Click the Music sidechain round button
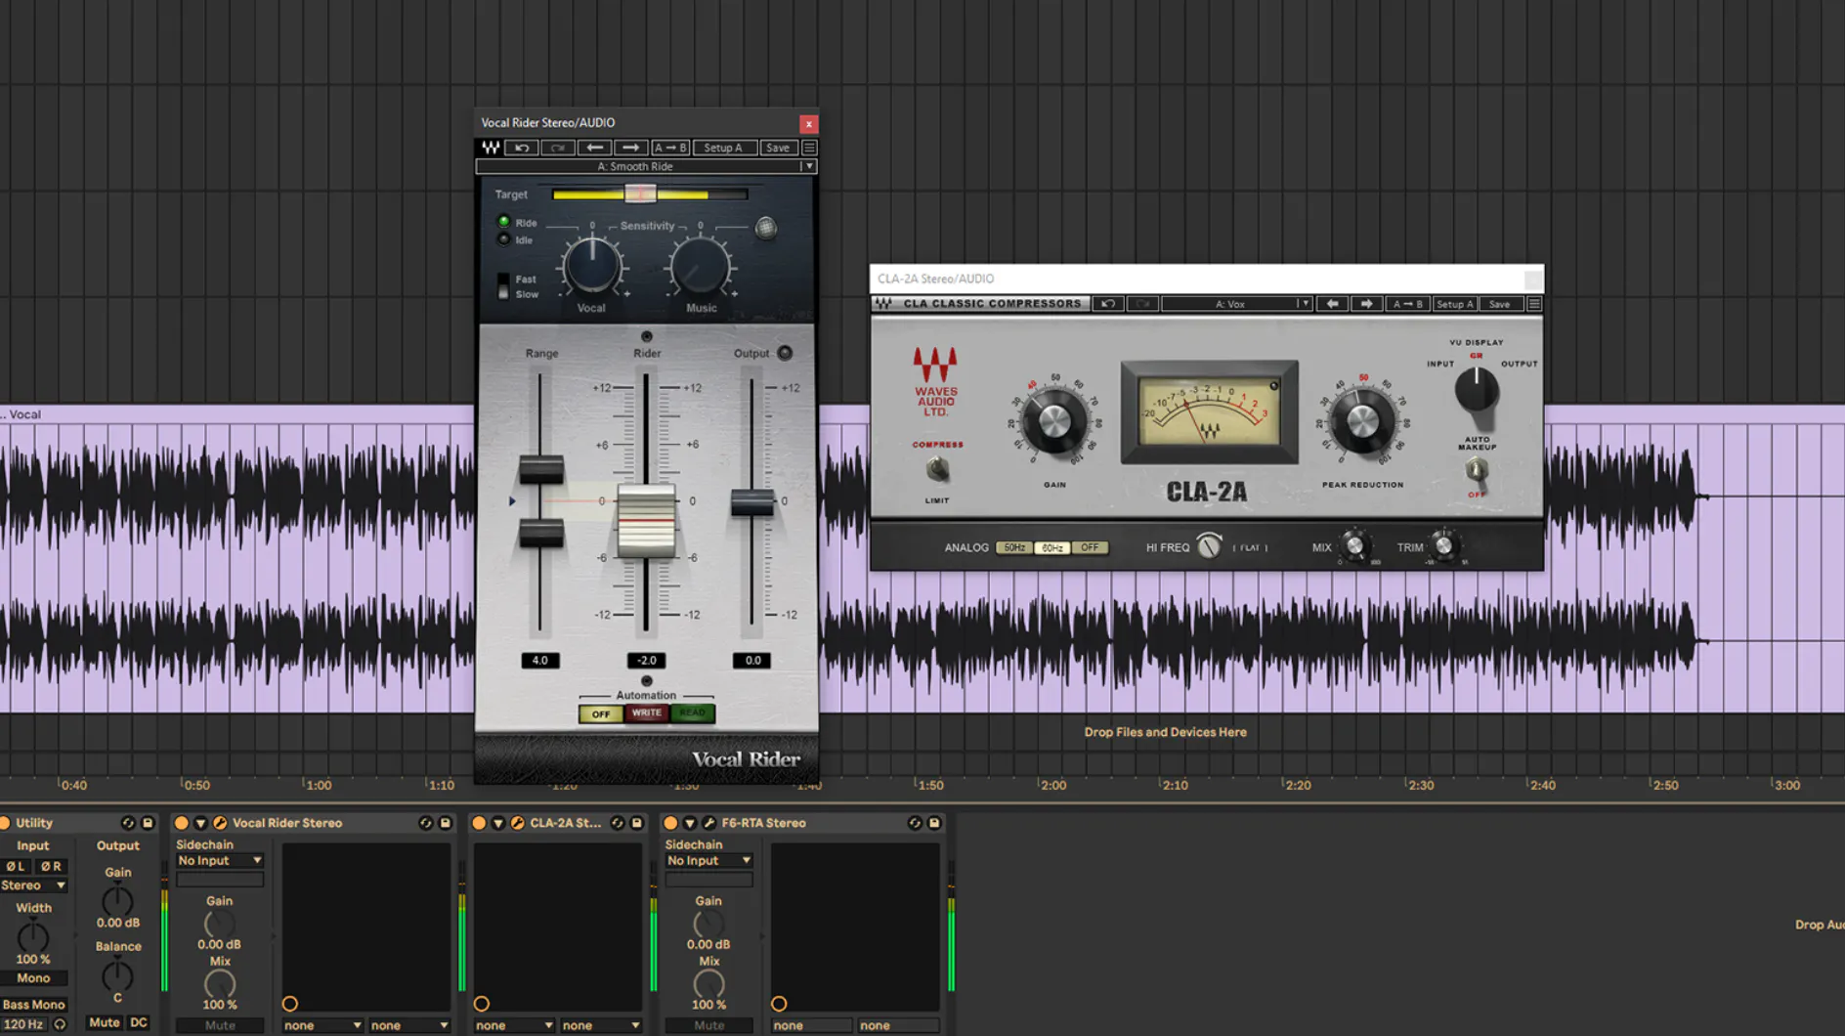The height and width of the screenshot is (1036, 1845). tap(766, 228)
